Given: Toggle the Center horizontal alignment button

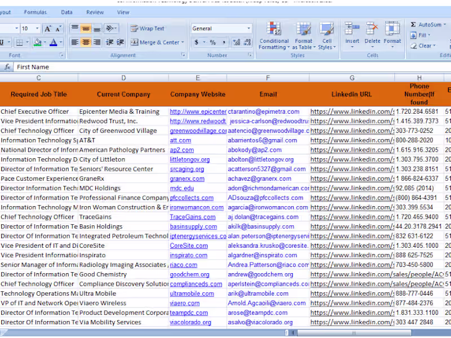Looking at the screenshot, I should [x=86, y=42].
